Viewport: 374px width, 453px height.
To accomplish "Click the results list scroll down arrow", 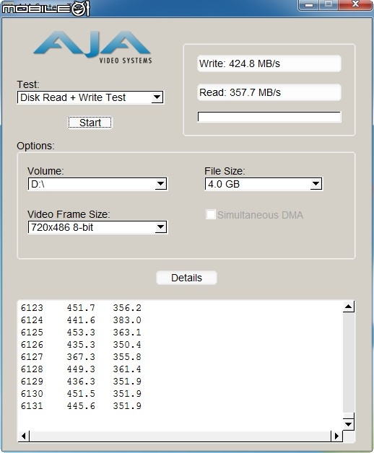I will pyautogui.click(x=349, y=424).
